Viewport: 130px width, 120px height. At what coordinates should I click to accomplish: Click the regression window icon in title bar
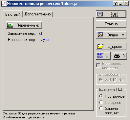pos(4,4)
